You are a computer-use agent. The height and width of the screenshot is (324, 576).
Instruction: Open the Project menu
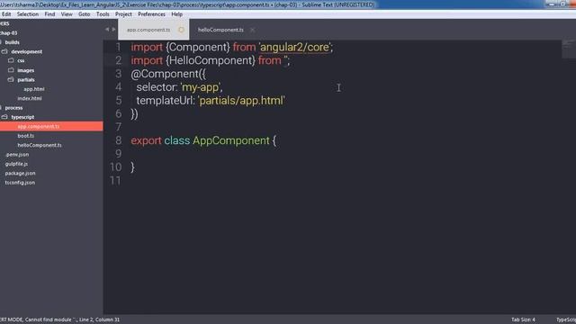coord(123,14)
